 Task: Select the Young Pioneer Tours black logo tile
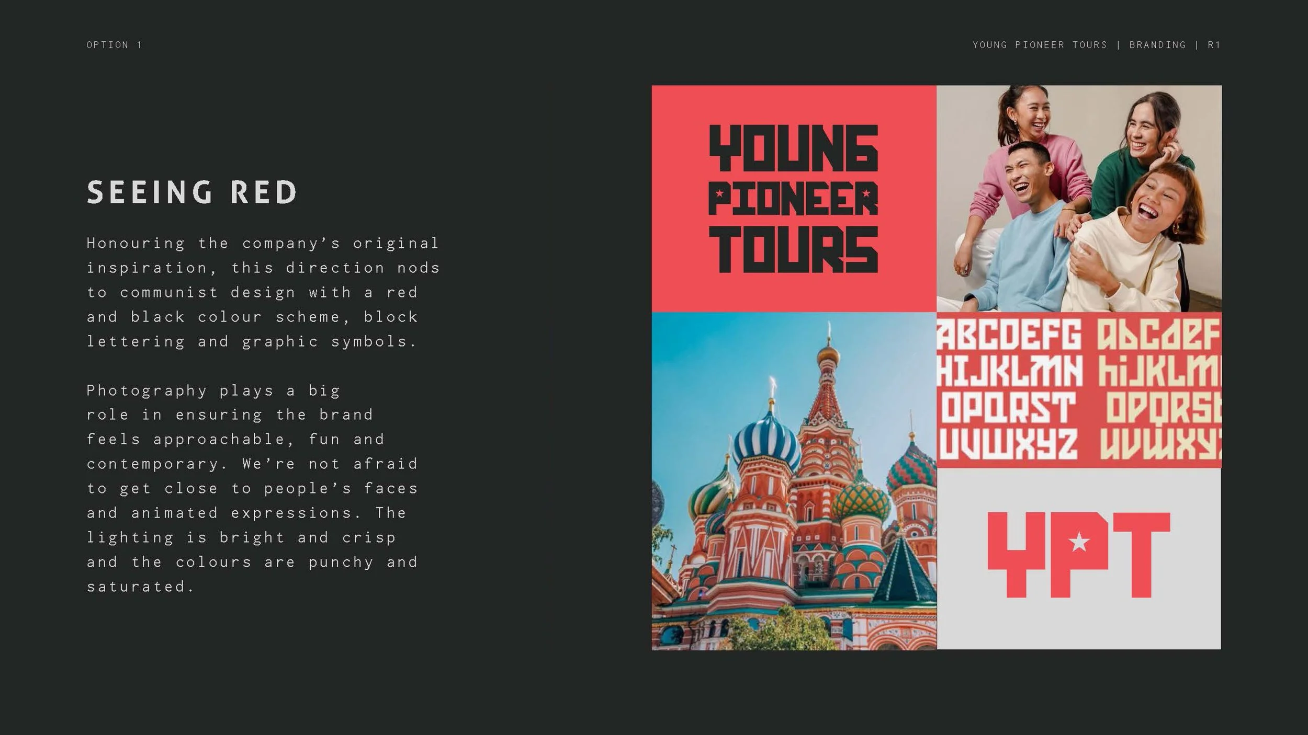coord(794,199)
